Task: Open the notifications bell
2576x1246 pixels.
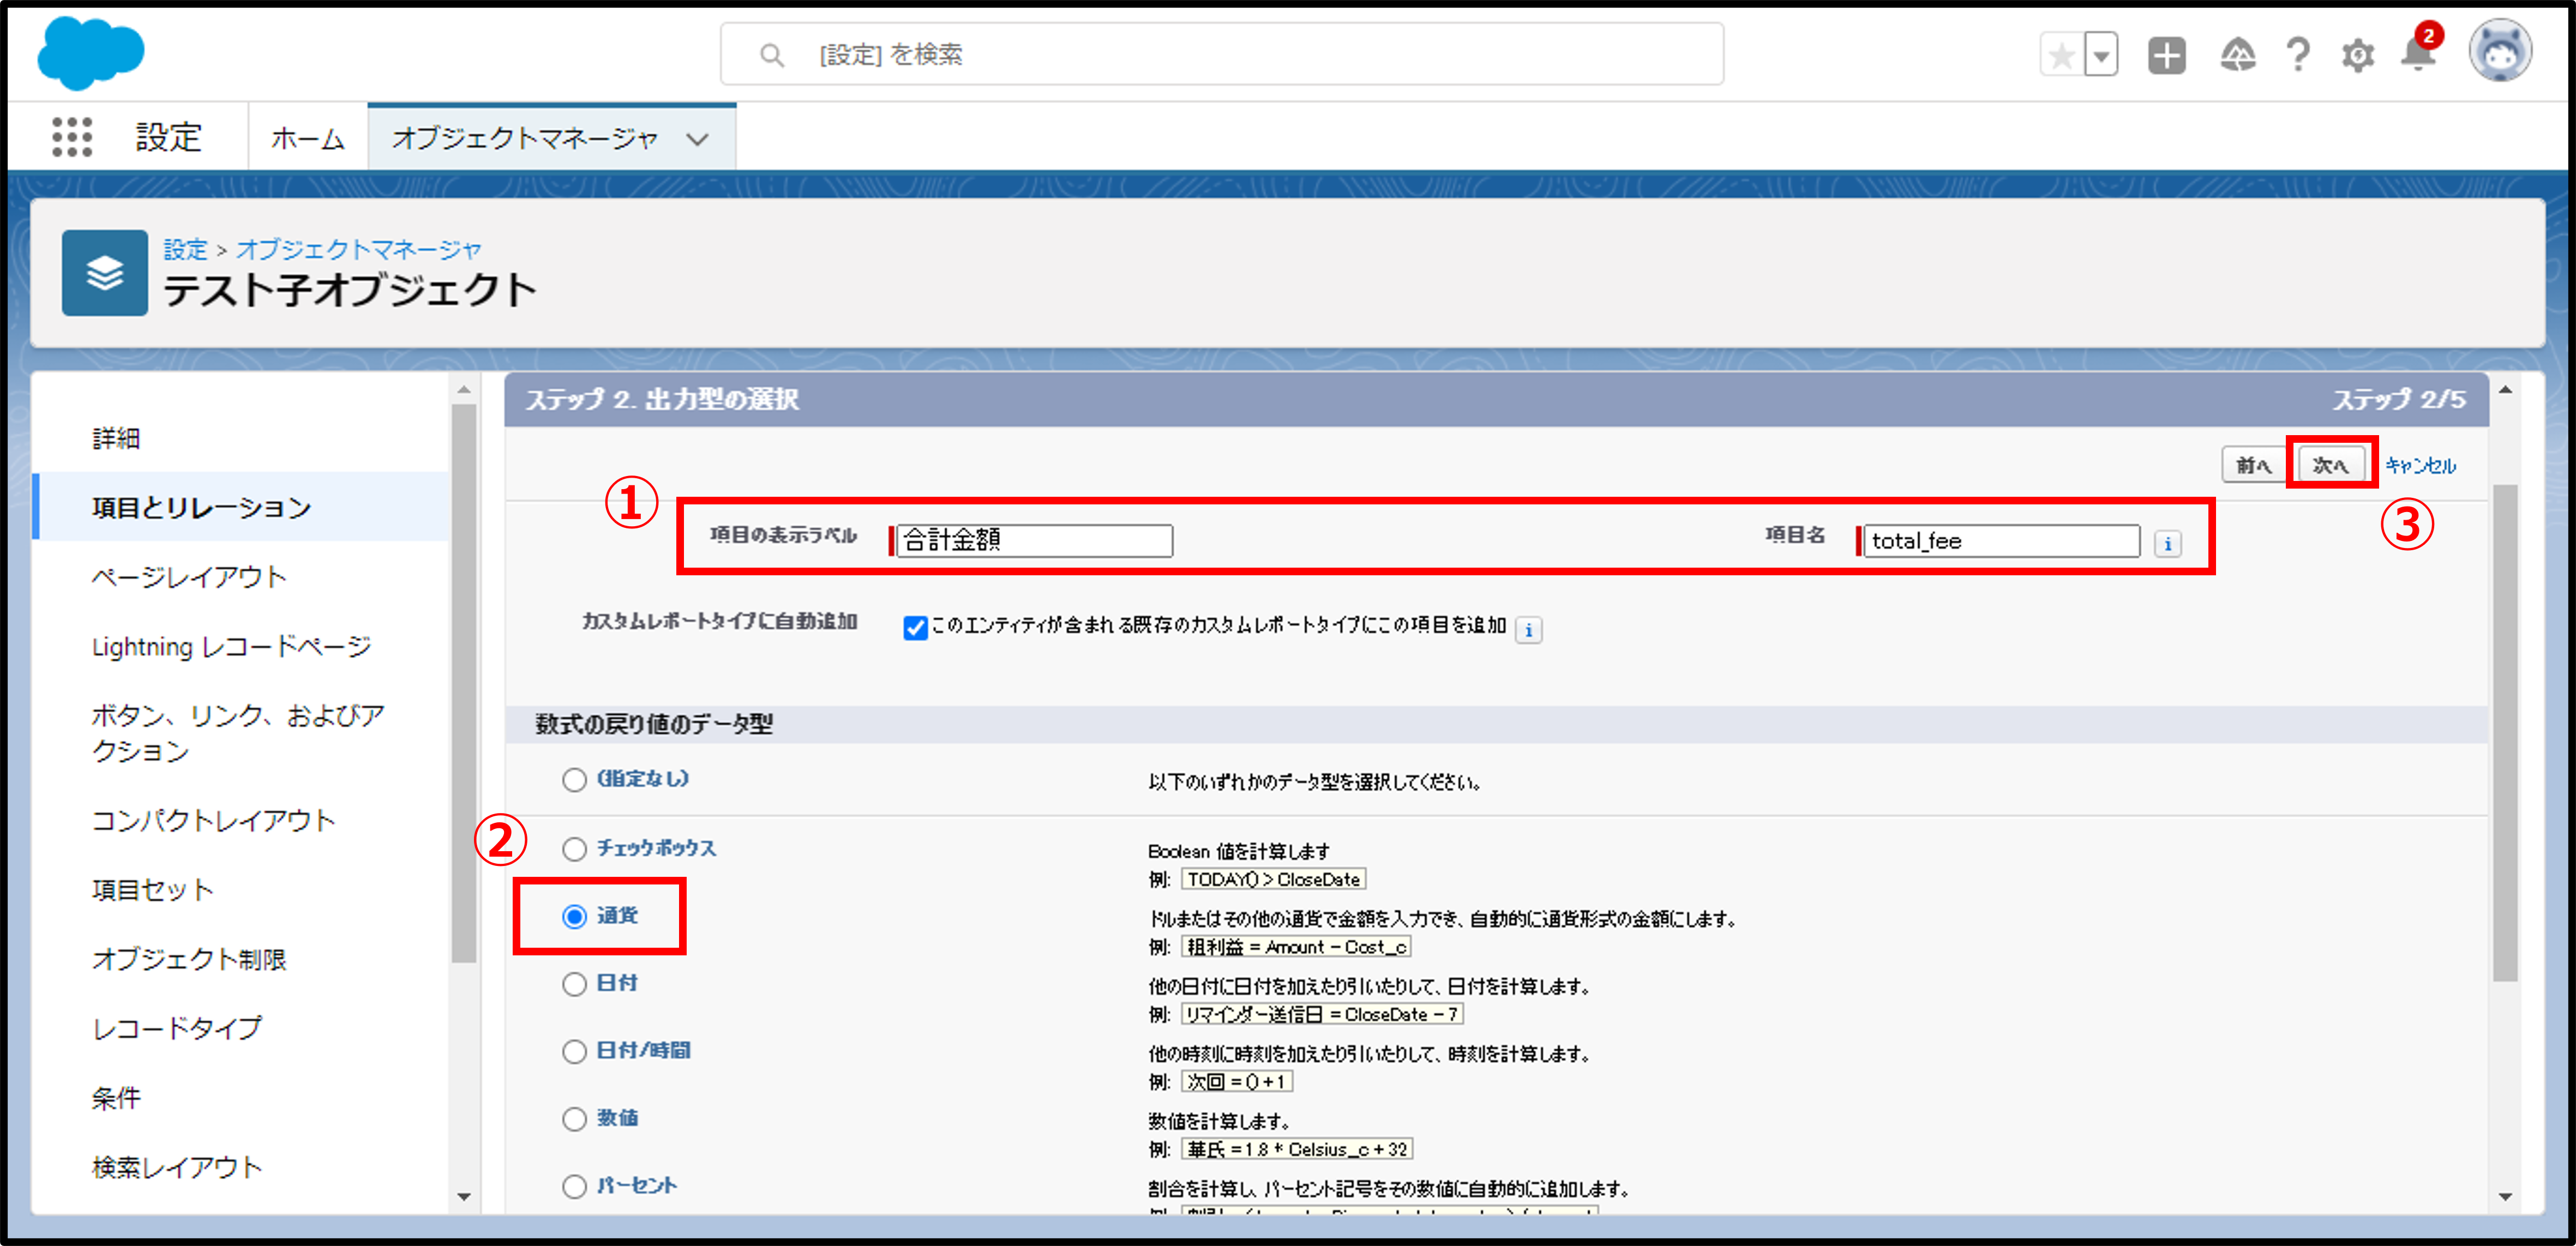Action: click(2417, 55)
